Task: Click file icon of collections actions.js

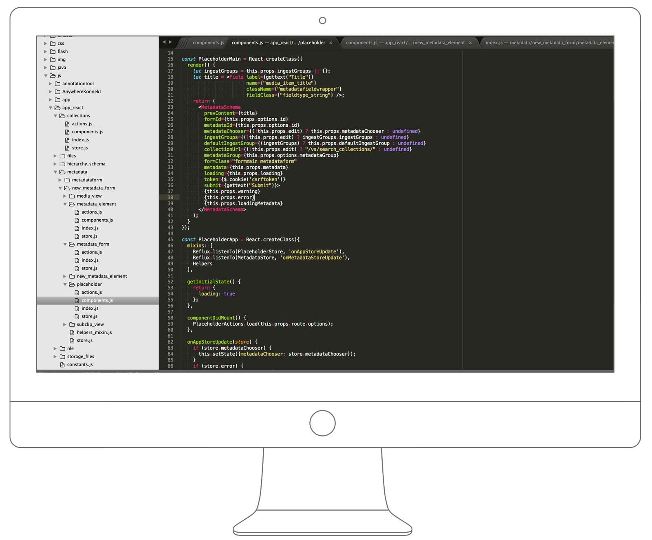Action: tap(67, 124)
